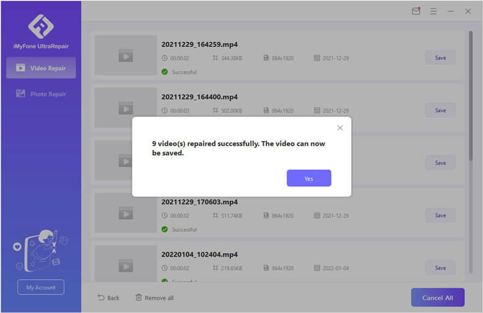Switch to the Photo Repair tab
This screenshot has height=313, width=483.
pyautogui.click(x=41, y=94)
